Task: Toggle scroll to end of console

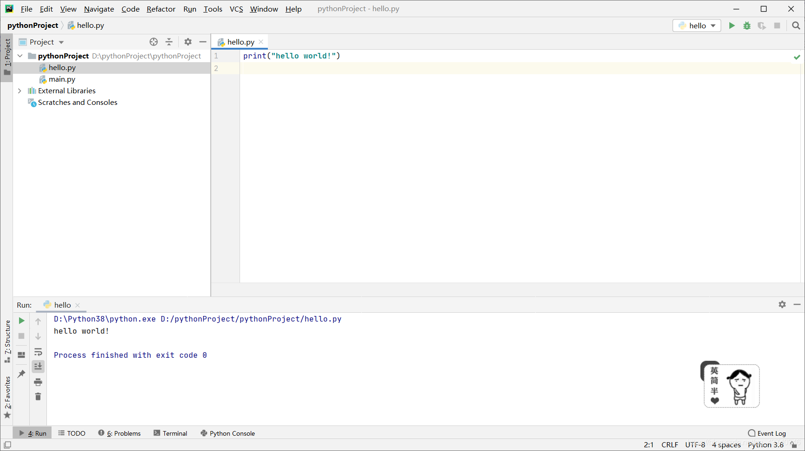Action: tap(38, 367)
